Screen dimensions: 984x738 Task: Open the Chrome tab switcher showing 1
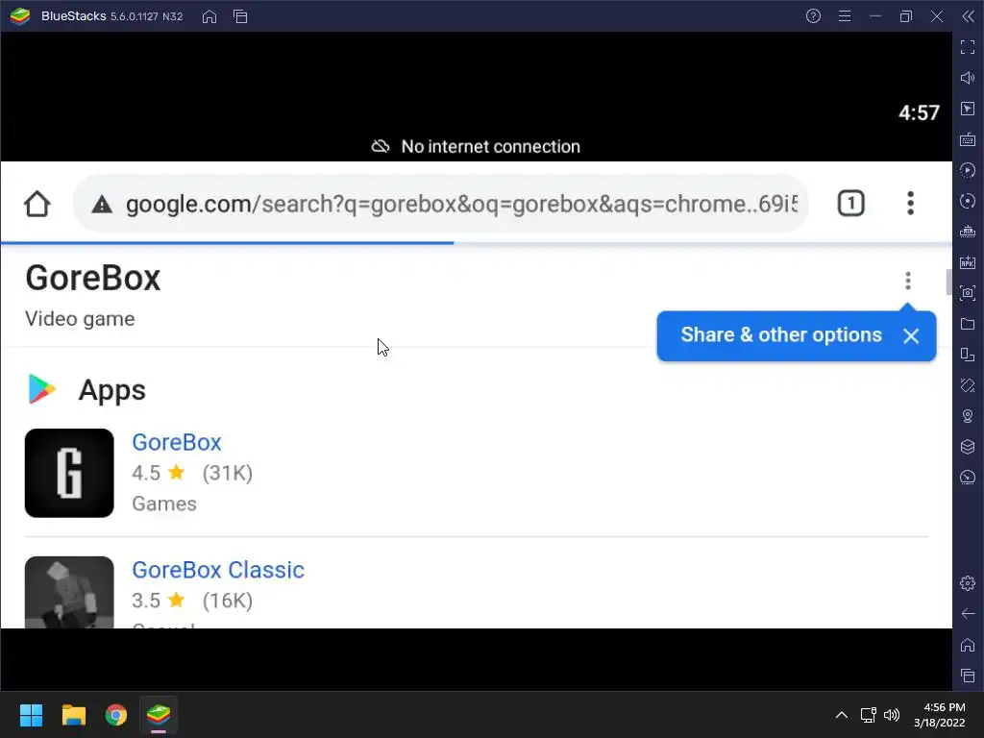[x=851, y=204]
